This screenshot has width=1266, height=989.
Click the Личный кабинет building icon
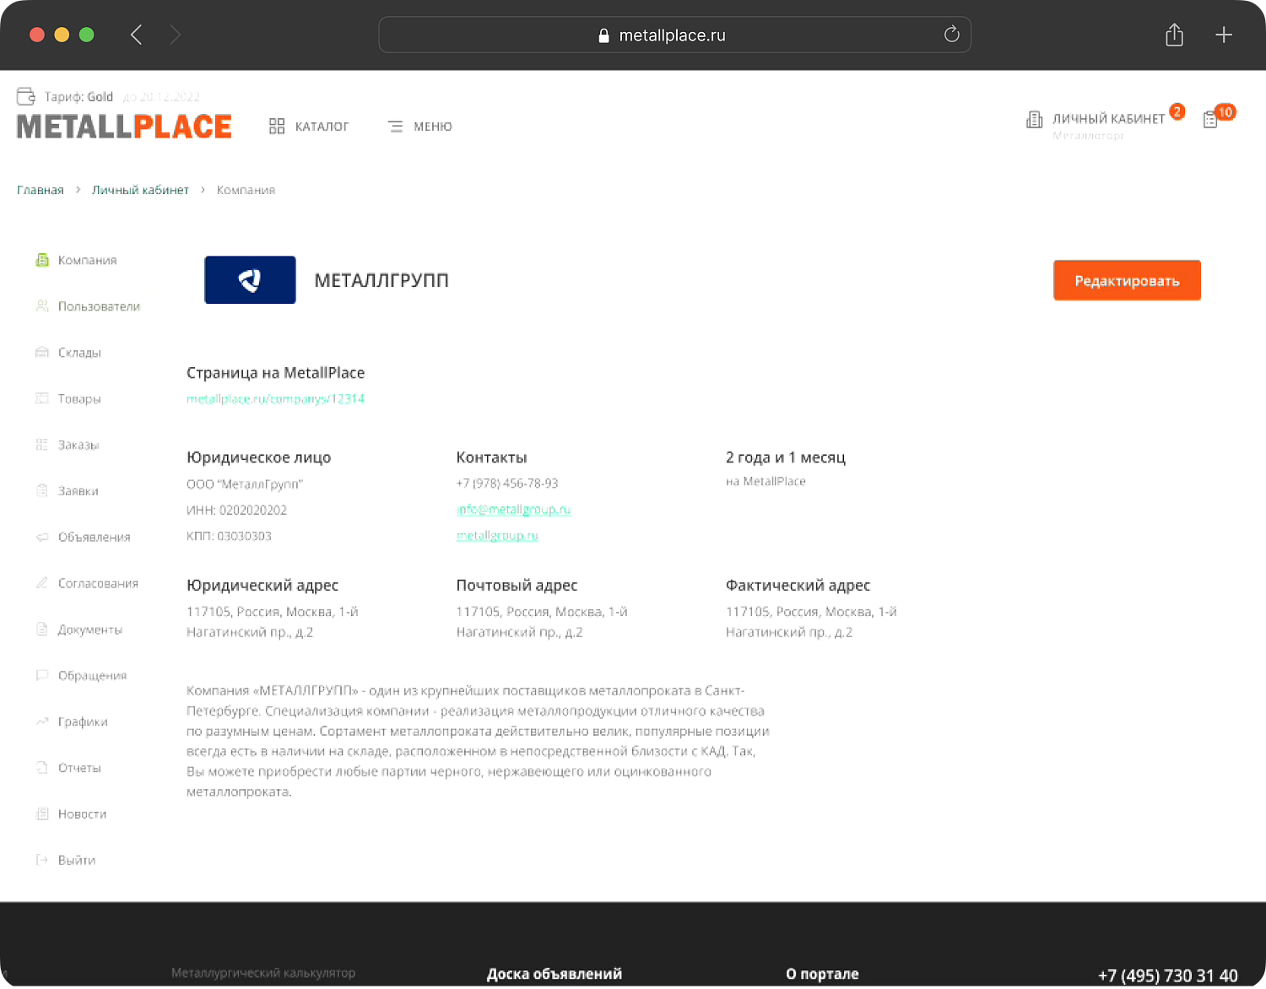tap(1034, 120)
